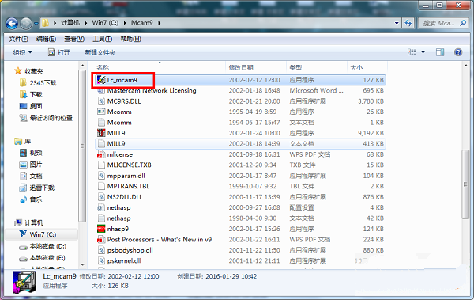Open the 下载 folder in favorites
The image size is (474, 300).
(x=36, y=94)
